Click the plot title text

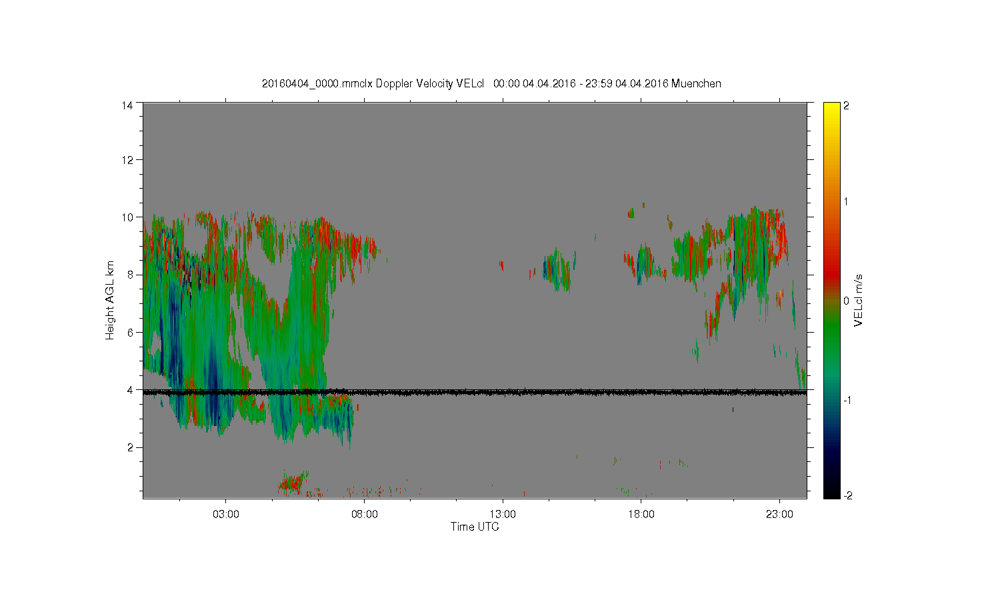coord(491,83)
